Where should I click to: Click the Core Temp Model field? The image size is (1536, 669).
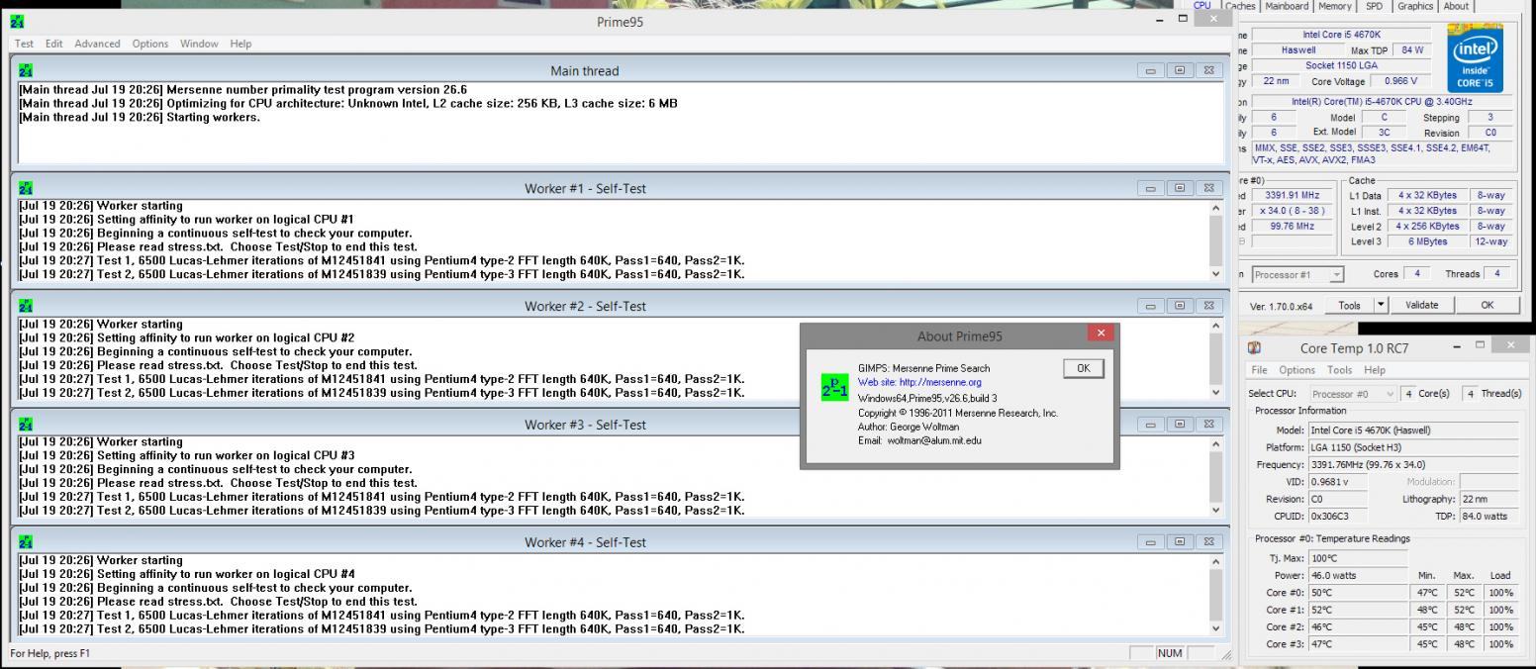click(1412, 430)
